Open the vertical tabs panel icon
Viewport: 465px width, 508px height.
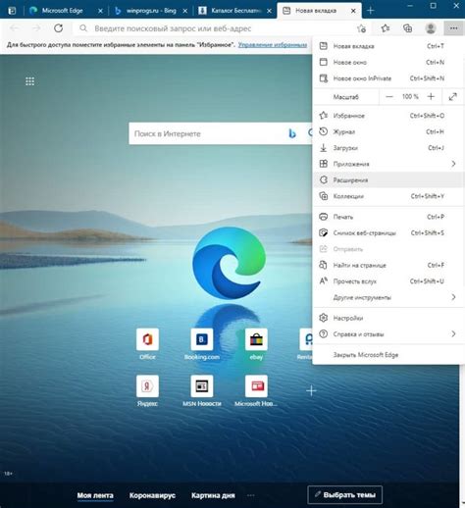[x=12, y=11]
